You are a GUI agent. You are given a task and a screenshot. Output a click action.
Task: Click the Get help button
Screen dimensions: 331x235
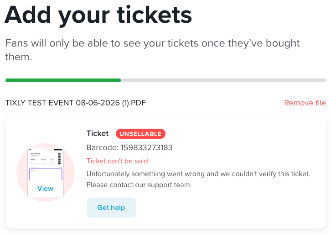(x=111, y=208)
